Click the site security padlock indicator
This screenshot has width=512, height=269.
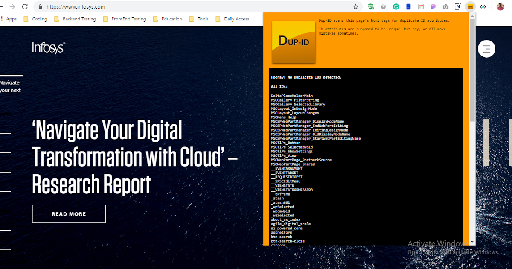pyautogui.click(x=40, y=7)
